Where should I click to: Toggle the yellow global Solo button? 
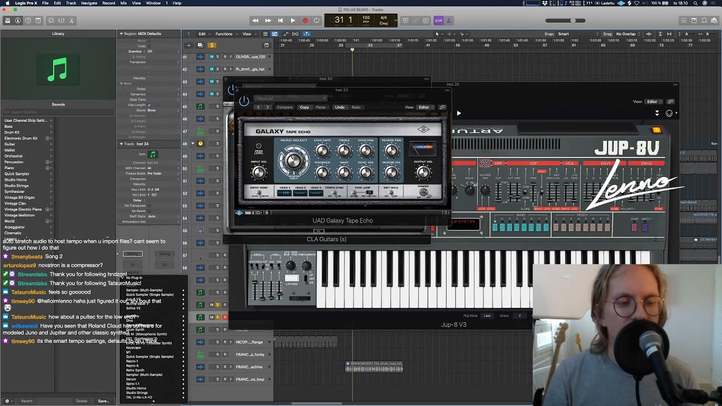(x=212, y=45)
